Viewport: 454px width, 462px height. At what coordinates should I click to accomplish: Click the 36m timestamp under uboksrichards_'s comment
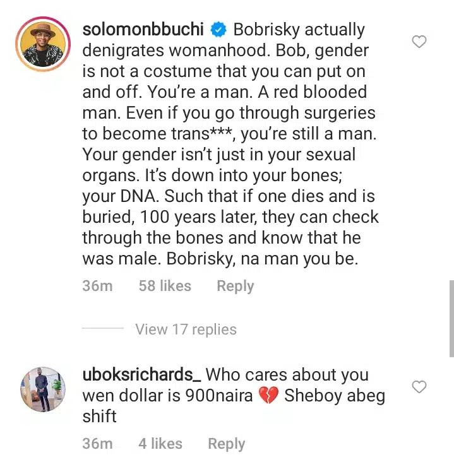coord(97,444)
